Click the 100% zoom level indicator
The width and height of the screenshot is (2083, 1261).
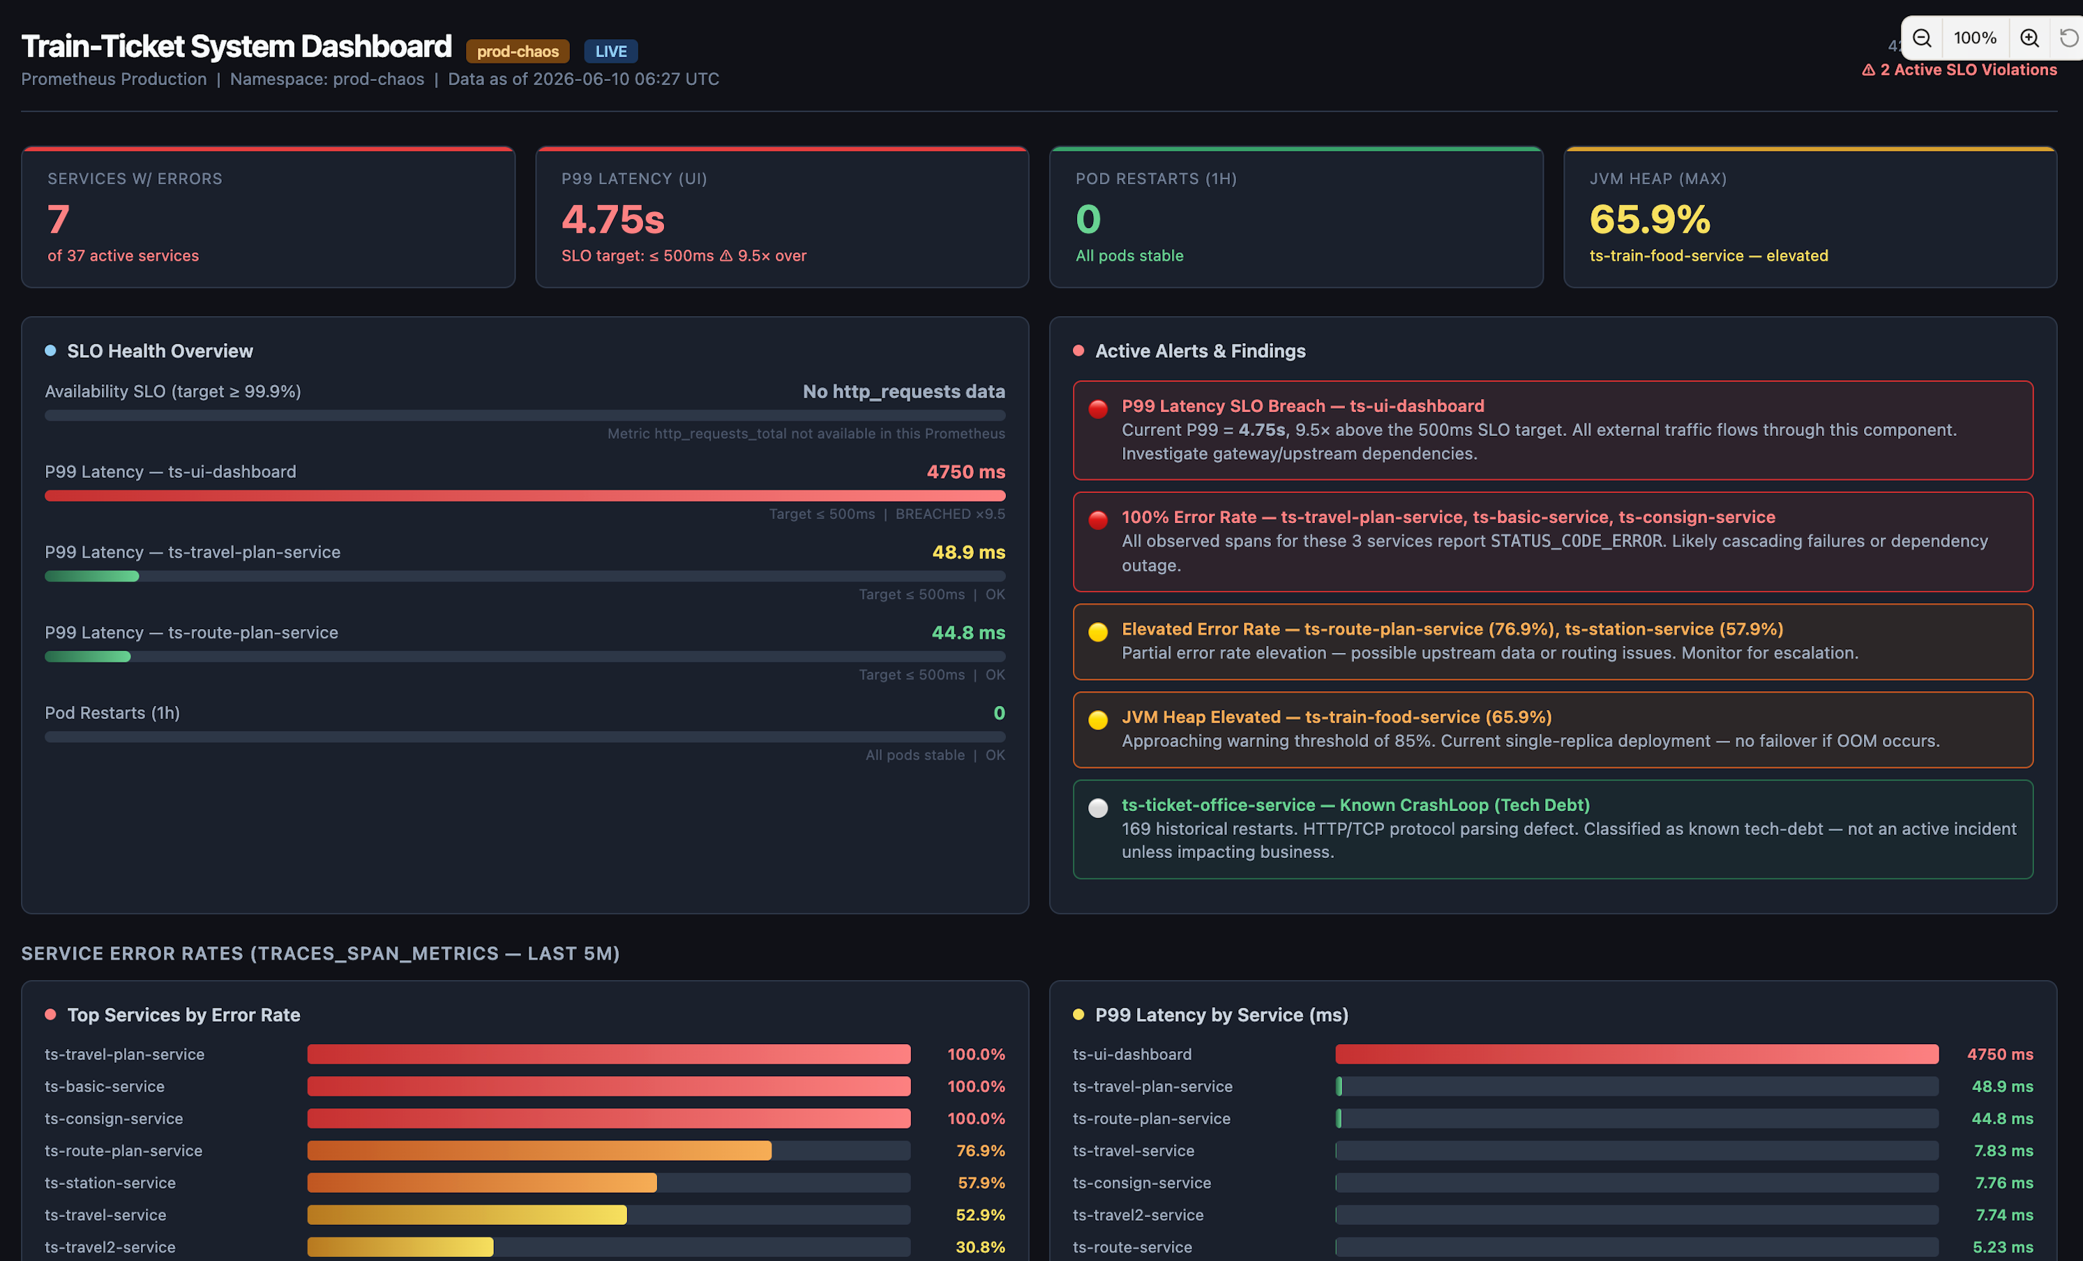[x=1975, y=38]
